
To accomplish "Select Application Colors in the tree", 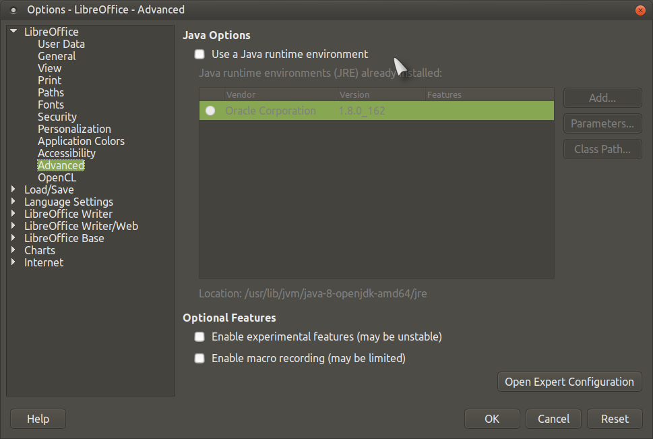I will [x=81, y=141].
